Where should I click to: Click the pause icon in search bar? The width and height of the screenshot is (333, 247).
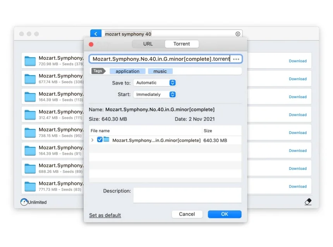[x=238, y=34]
